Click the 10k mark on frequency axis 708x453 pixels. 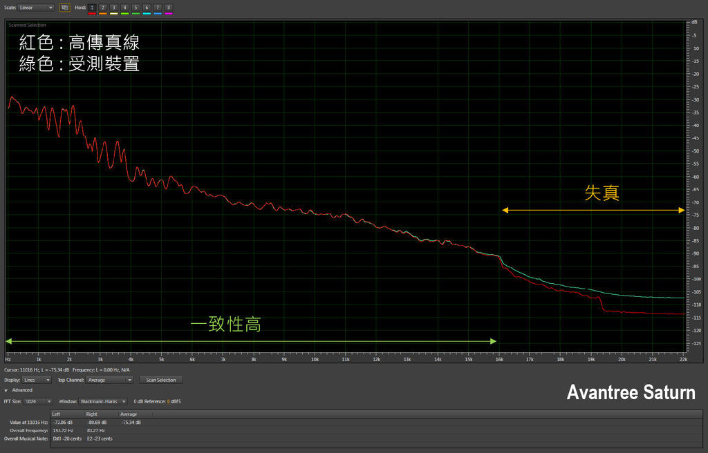315,360
